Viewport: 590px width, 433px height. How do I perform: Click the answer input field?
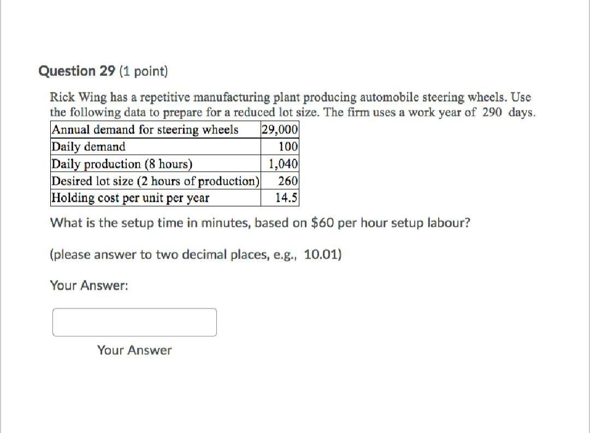pyautogui.click(x=134, y=322)
